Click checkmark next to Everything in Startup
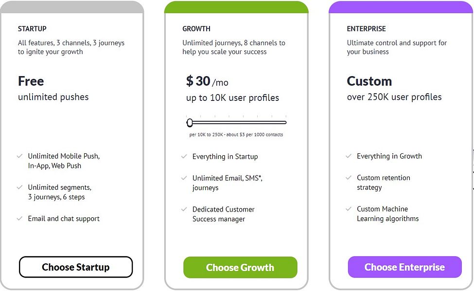 [x=184, y=157]
